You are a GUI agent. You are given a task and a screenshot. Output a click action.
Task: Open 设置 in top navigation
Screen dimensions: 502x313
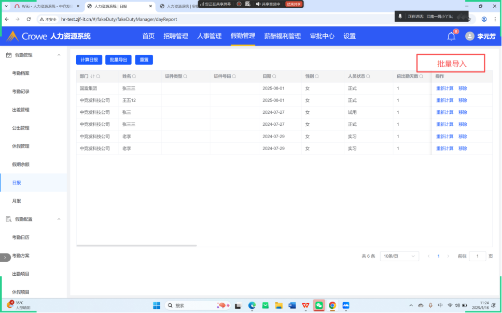coord(350,36)
